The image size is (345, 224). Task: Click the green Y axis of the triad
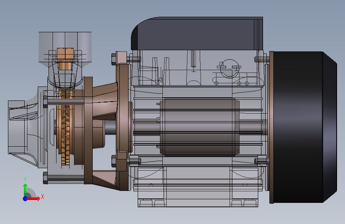(25, 190)
